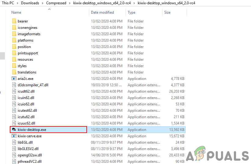Select the imageformats folder name
The image size is (251, 164).
(x=29, y=34)
